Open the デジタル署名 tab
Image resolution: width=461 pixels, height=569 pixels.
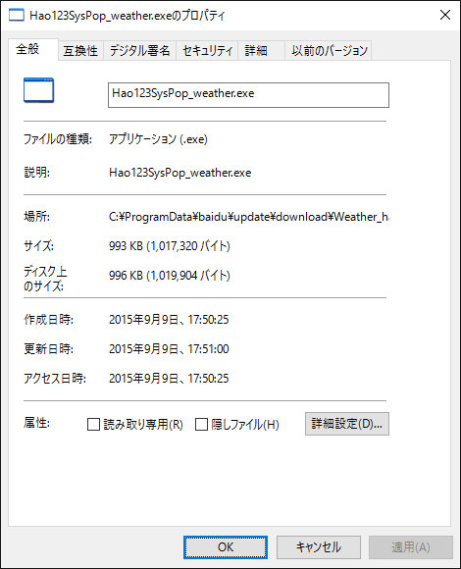(139, 50)
